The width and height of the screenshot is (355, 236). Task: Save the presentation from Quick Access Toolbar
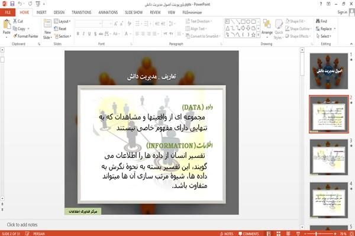[x=12, y=4]
